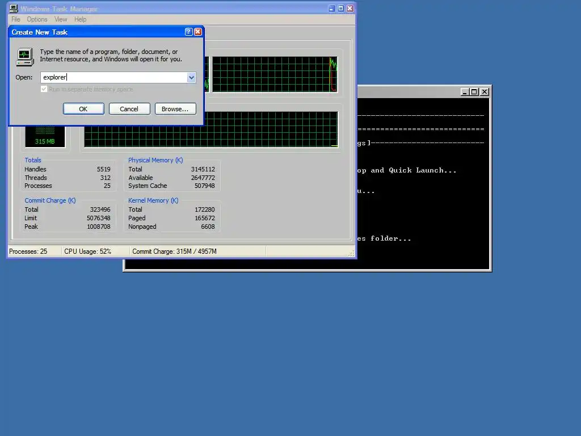Image resolution: width=581 pixels, height=436 pixels.
Task: Click the Task Manager resize grip corner
Action: pos(351,253)
